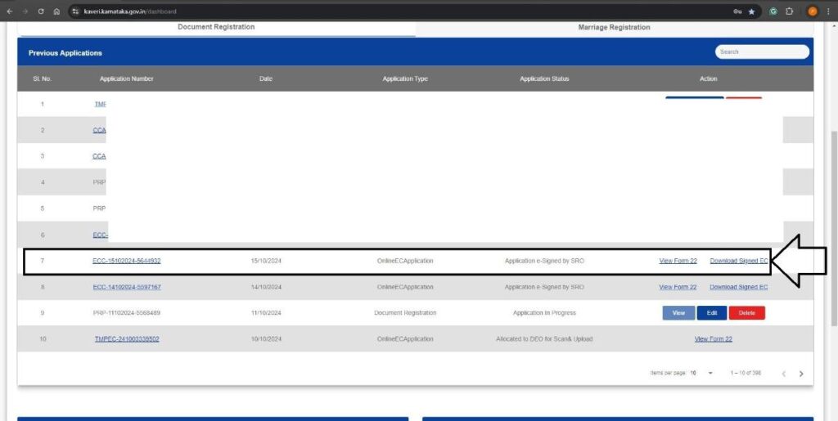This screenshot has width=838, height=421.
Task: Open the Chrome three-dot menu
Action: (x=828, y=11)
